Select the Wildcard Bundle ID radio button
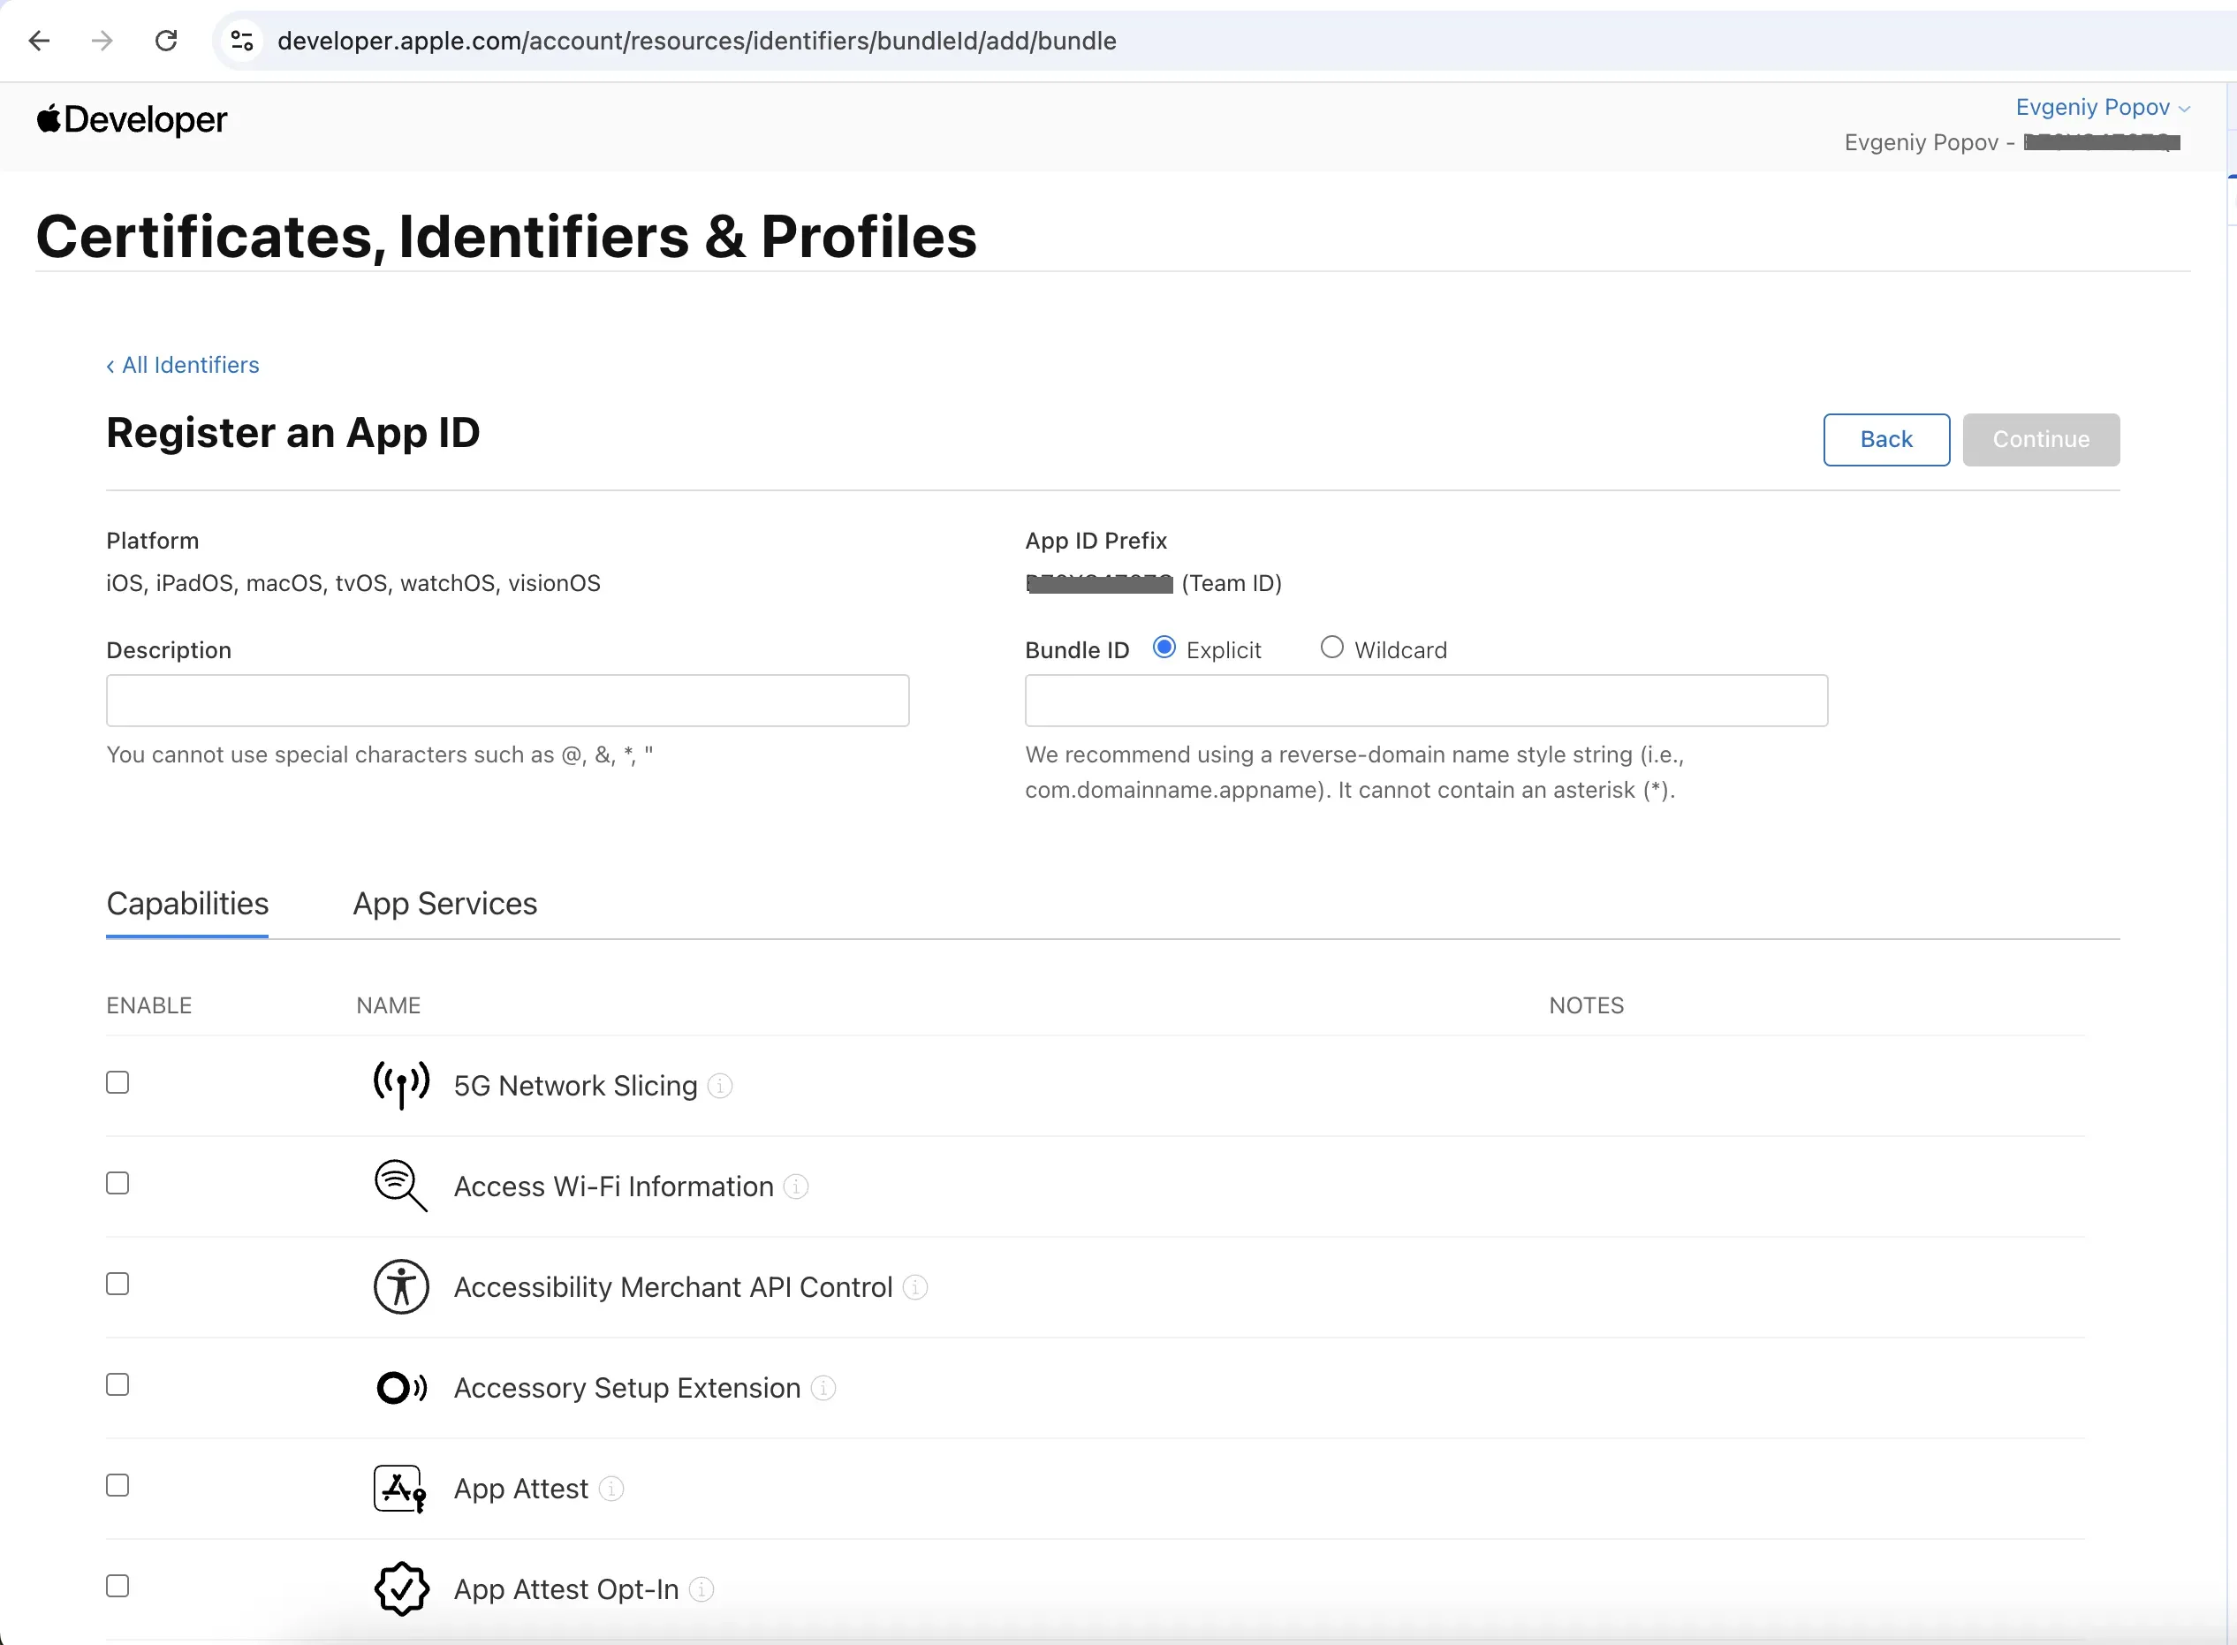2237x1645 pixels. tap(1332, 648)
